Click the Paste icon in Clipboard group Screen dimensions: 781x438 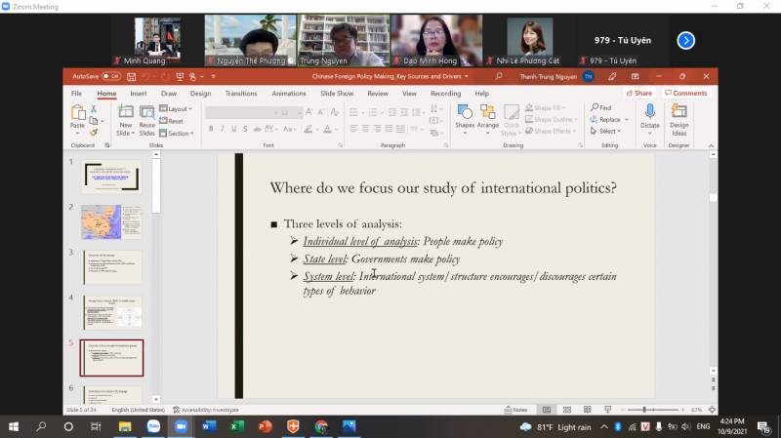77,114
